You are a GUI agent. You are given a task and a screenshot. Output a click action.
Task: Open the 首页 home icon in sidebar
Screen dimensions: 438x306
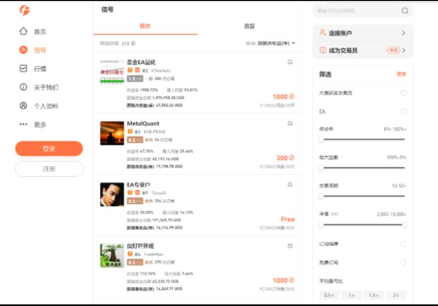click(24, 31)
